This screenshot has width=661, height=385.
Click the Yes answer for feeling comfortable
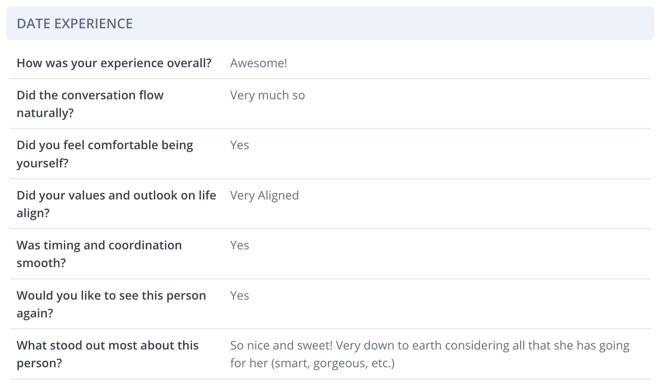pos(239,145)
